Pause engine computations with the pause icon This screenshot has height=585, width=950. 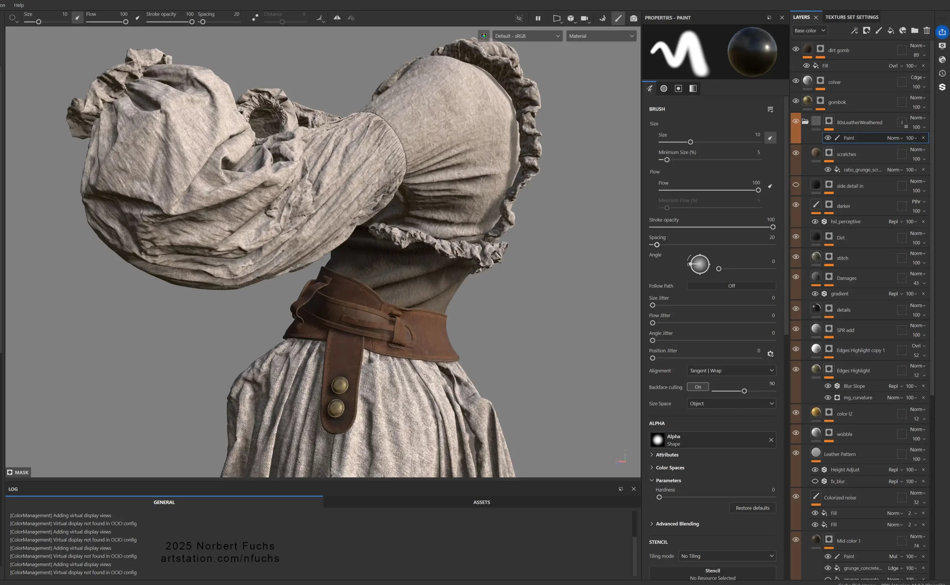538,18
